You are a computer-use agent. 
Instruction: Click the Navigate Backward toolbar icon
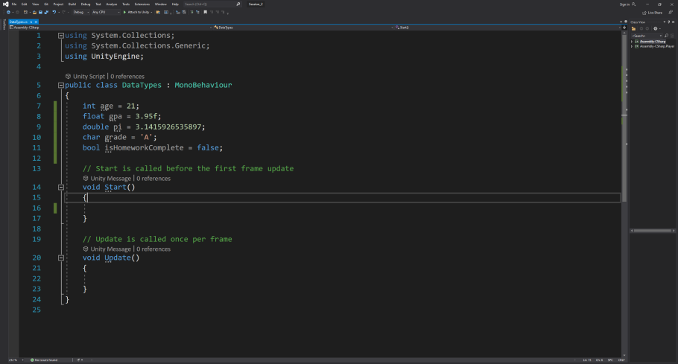pyautogui.click(x=8, y=12)
